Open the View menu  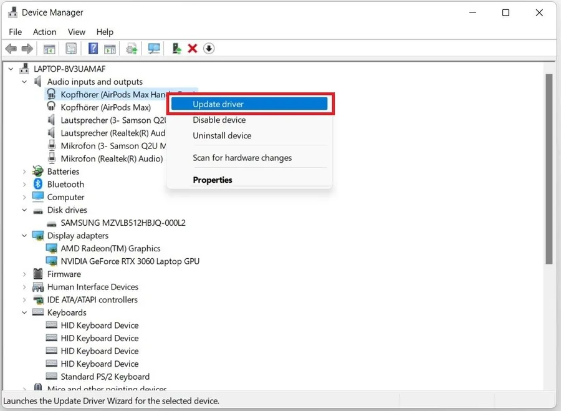(77, 32)
